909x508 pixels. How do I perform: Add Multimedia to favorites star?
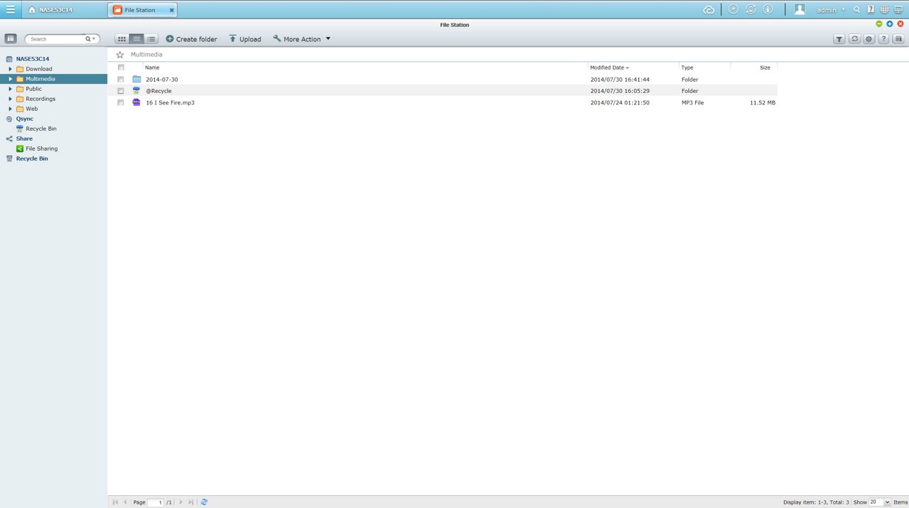pos(120,55)
